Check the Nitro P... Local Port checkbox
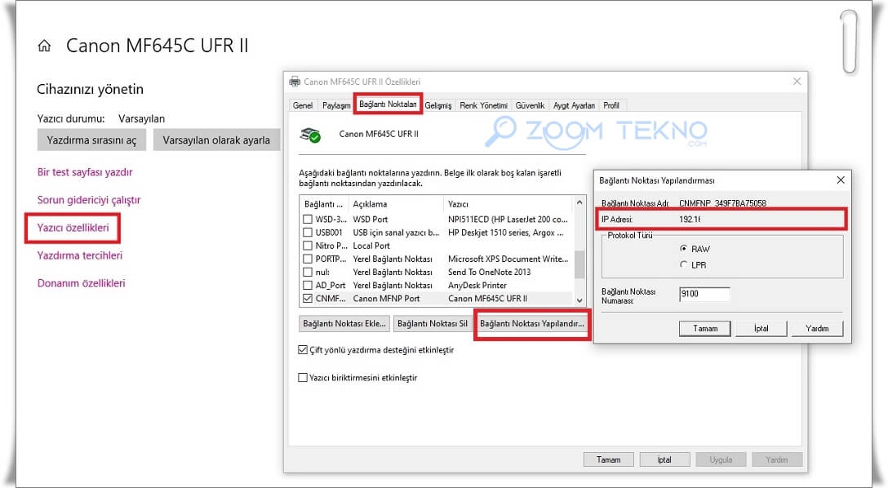This screenshot has height=488, width=888. click(308, 246)
